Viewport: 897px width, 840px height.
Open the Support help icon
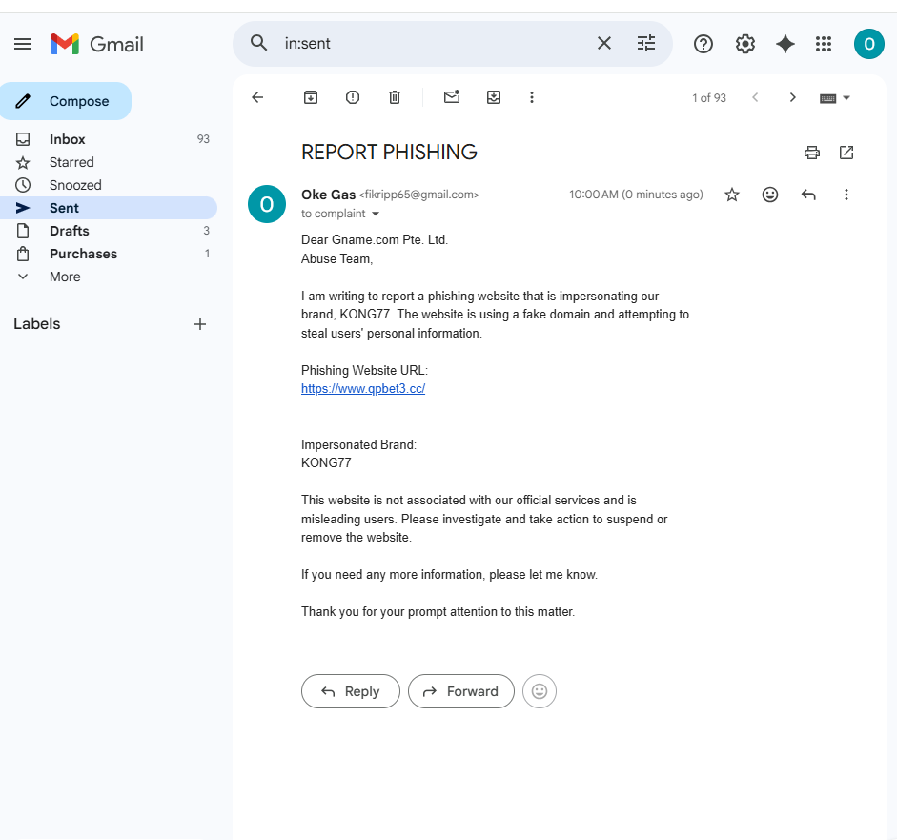point(703,44)
